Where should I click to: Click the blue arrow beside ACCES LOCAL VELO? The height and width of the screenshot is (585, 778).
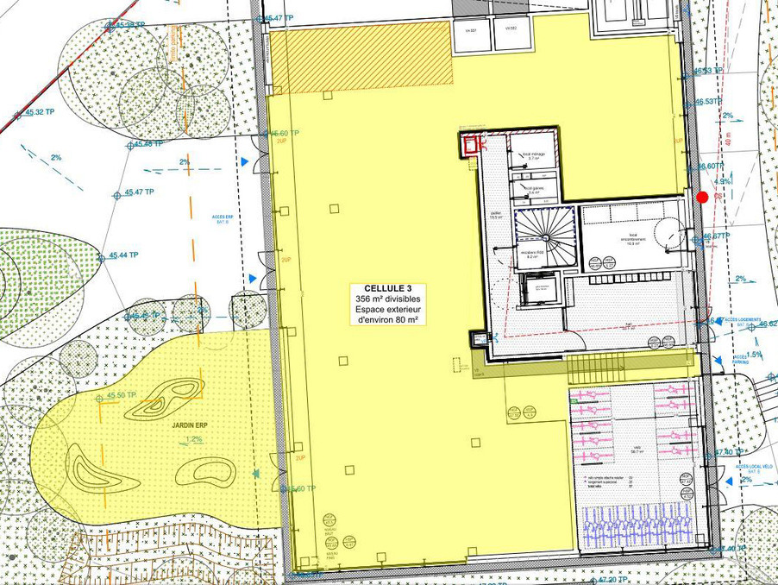(724, 475)
